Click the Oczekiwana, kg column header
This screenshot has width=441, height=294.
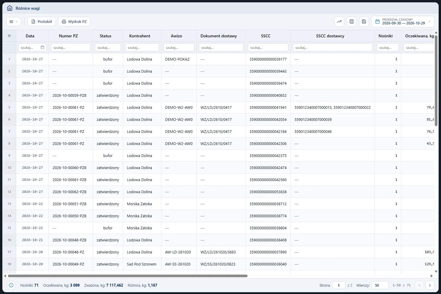click(x=418, y=36)
